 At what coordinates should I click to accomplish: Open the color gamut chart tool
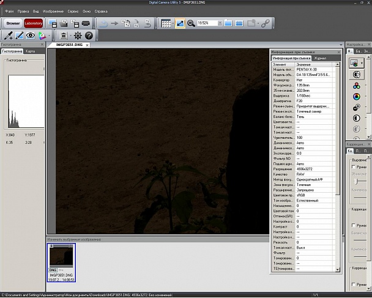(42, 35)
